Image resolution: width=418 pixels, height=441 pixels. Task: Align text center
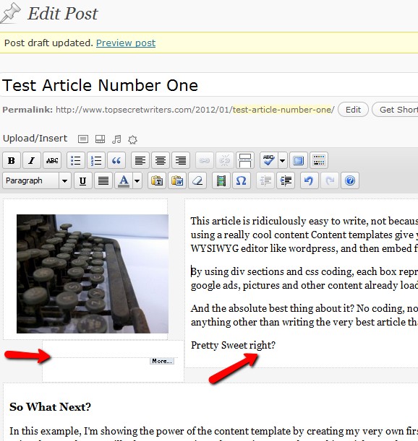pos(161,161)
